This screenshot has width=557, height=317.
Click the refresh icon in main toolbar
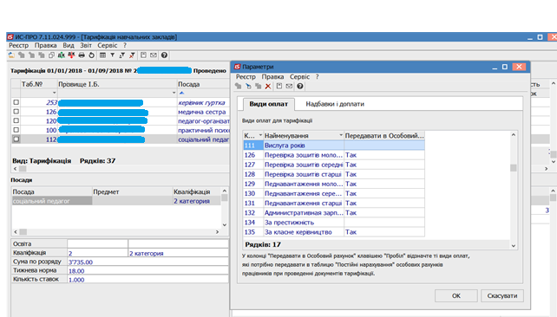pos(91,55)
